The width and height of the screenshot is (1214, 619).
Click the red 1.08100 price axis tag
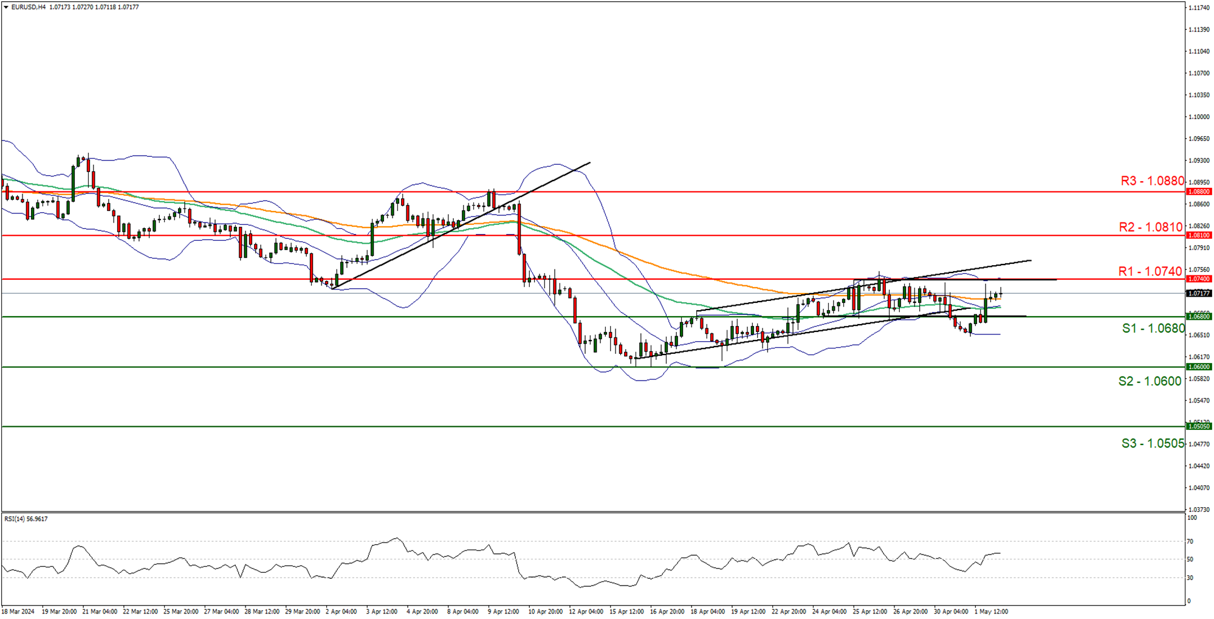pyautogui.click(x=1199, y=235)
